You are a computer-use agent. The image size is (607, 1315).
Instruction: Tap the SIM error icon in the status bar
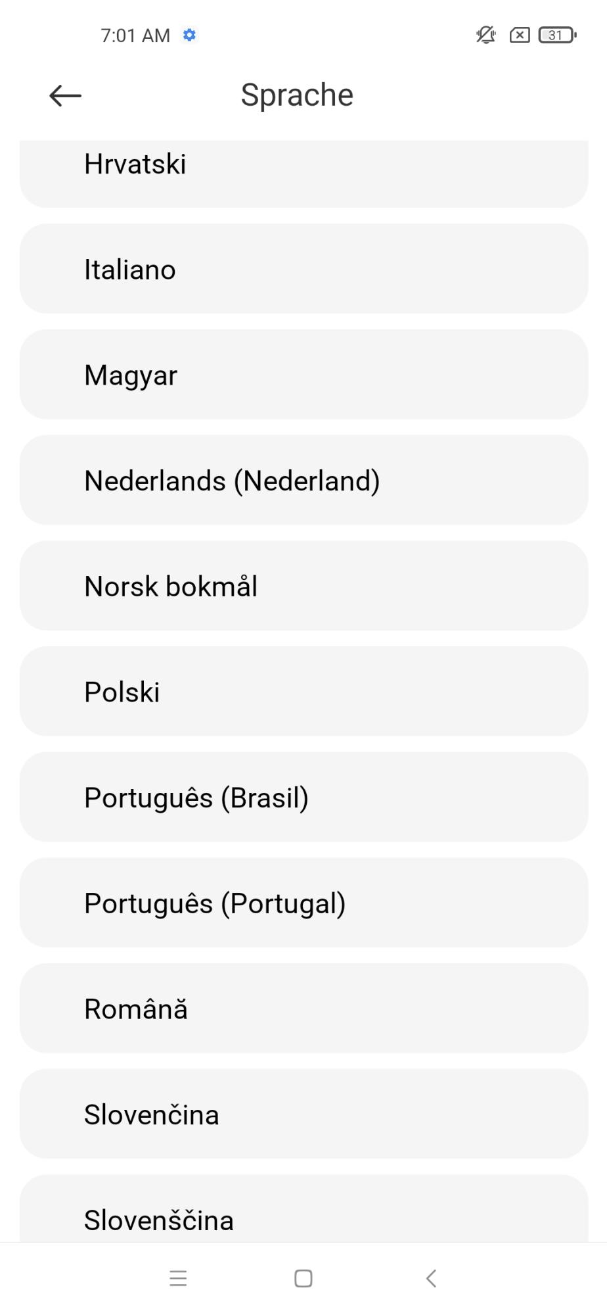(520, 35)
